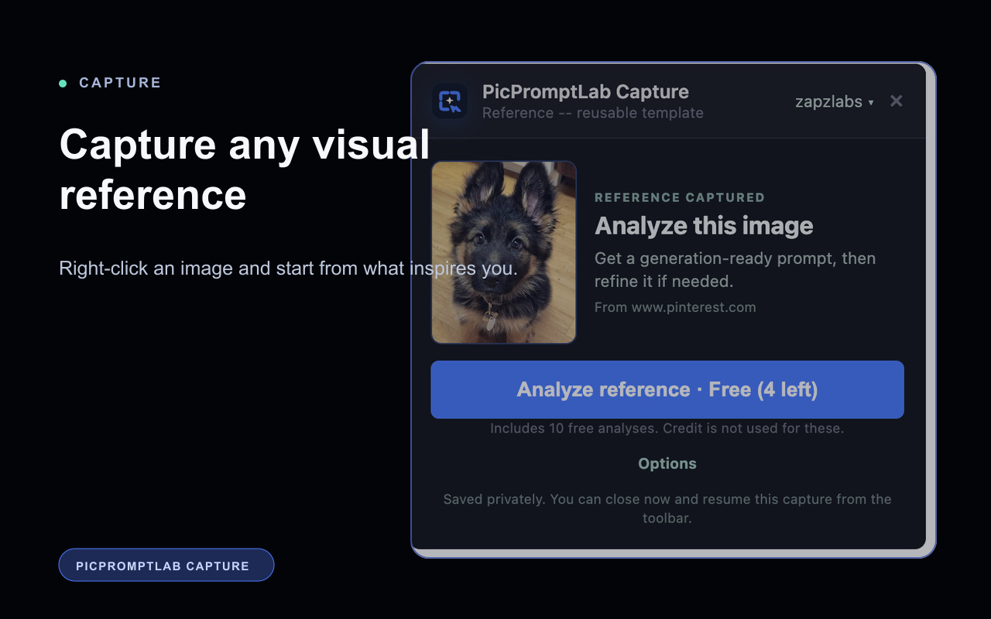Click the 'From www.pinterest.com' source text
The width and height of the screenshot is (991, 619).
675,307
